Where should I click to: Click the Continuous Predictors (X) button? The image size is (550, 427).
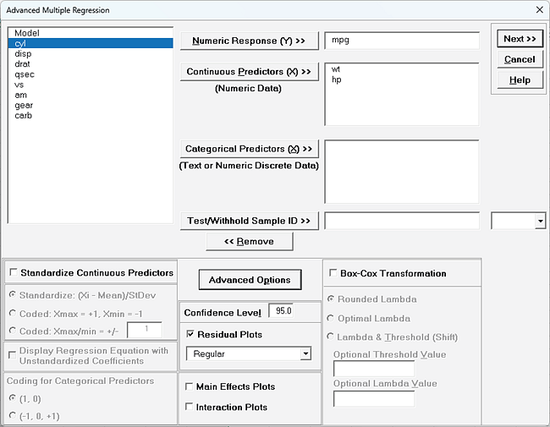pos(249,72)
